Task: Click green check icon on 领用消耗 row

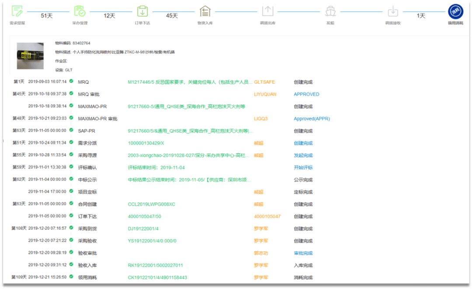Action: (71, 276)
